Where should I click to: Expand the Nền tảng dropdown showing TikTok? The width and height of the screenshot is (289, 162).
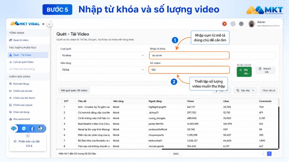pos(103,70)
